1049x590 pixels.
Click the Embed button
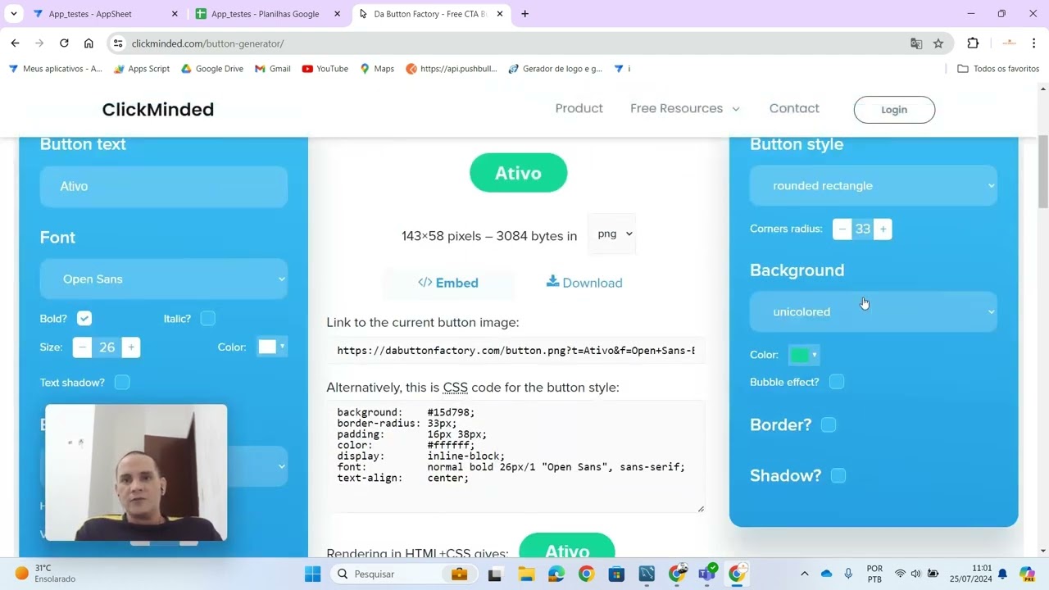(448, 283)
